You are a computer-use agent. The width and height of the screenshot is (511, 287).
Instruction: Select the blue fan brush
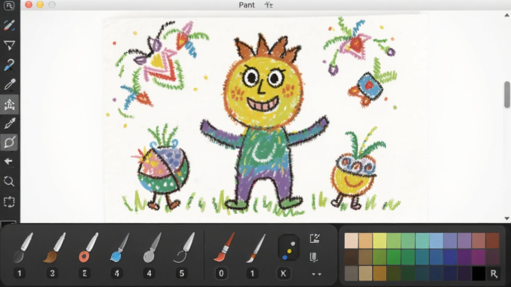click(x=119, y=248)
